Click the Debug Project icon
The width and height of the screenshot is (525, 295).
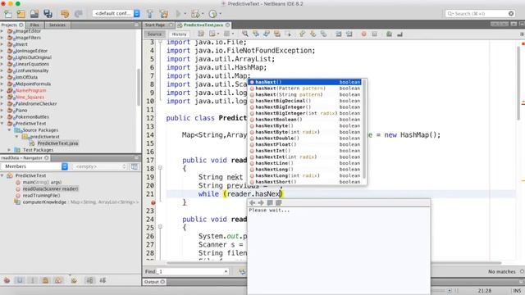coord(195,14)
